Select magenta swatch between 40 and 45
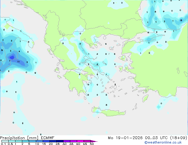This screenshot has height=145, width=188. 80,141
